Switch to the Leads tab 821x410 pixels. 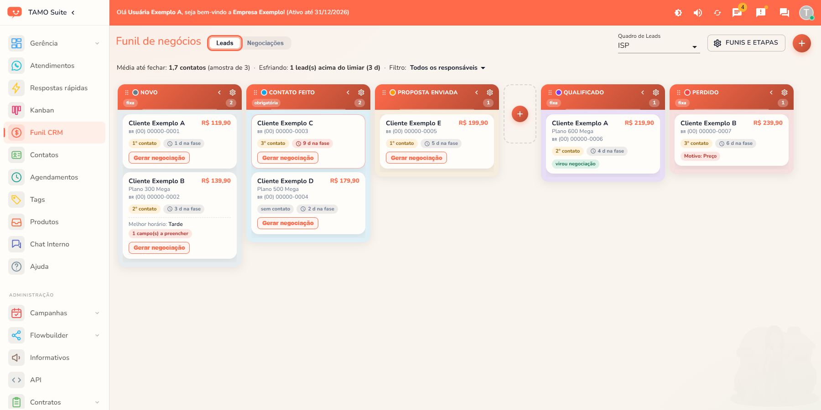224,43
